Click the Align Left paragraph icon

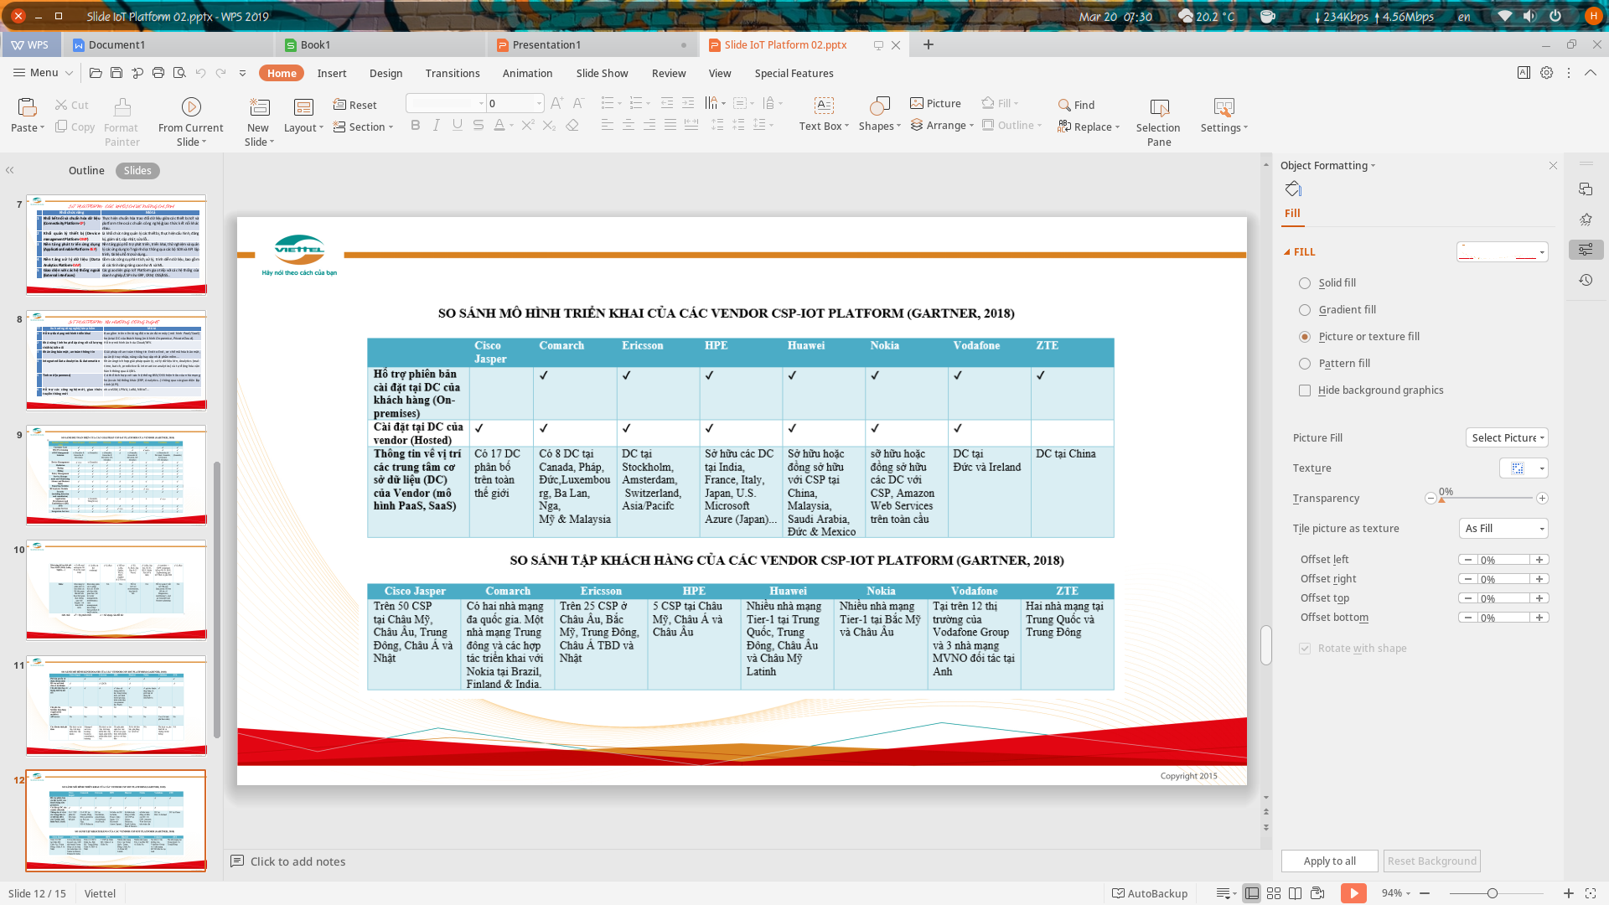pyautogui.click(x=608, y=125)
